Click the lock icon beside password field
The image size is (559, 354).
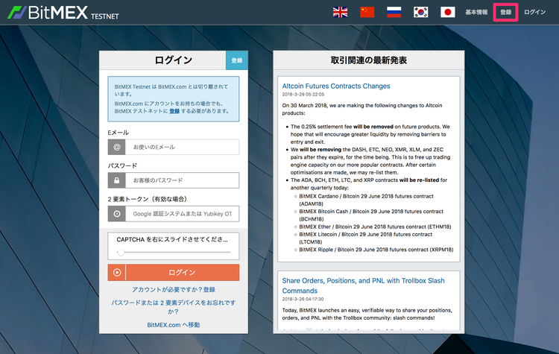116,180
